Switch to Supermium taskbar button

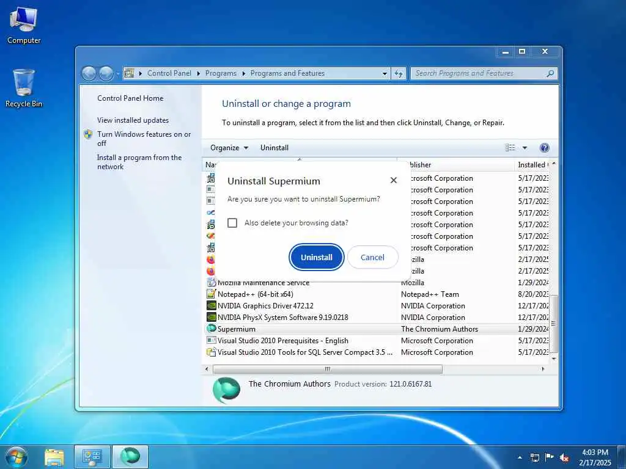130,457
